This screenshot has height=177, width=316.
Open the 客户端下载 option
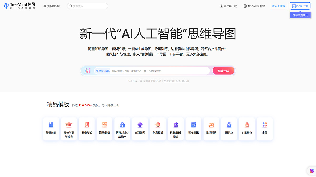(x=228, y=5)
